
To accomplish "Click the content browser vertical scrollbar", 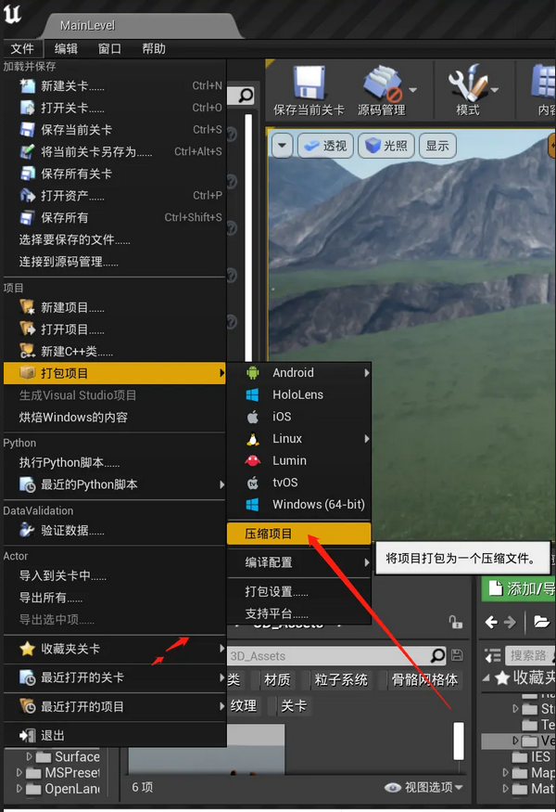I will point(458,741).
